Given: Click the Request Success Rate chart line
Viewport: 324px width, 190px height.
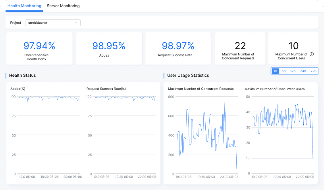Looking at the screenshot, I should point(124,98).
